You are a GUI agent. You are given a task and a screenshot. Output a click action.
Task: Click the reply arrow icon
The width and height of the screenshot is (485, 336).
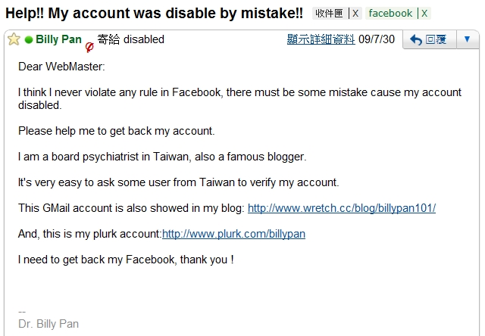pyautogui.click(x=416, y=40)
